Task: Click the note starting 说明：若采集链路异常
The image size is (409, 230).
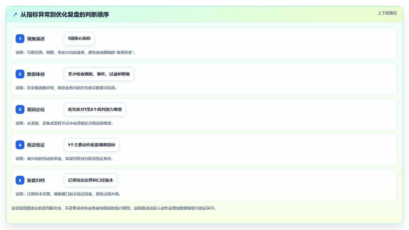Action: click(67, 88)
